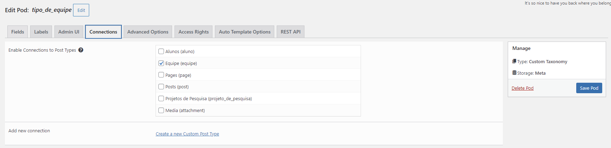Enable the Alunos (aluno) checkbox
The width and height of the screenshot is (611, 148).
click(161, 51)
